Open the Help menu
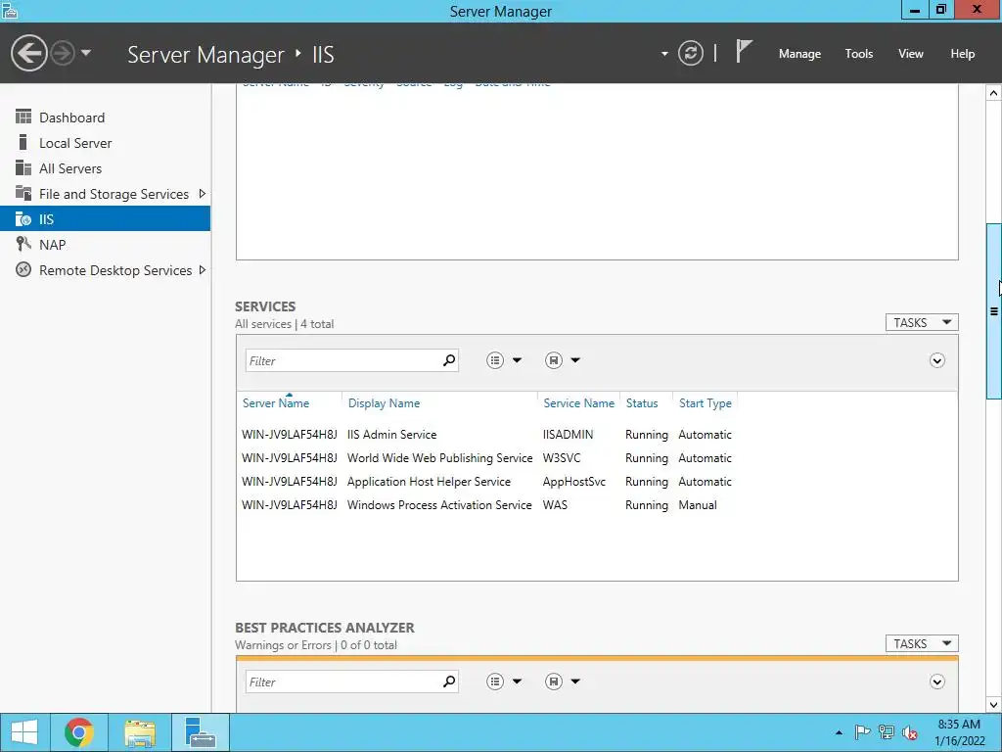 point(963,54)
